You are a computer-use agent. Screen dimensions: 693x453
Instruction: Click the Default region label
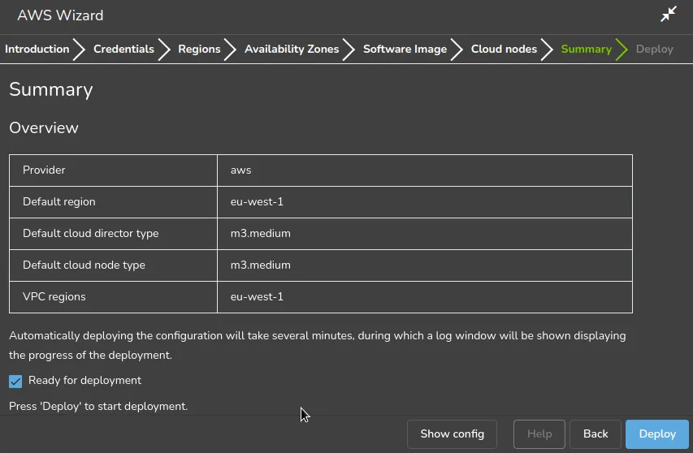[58, 202]
